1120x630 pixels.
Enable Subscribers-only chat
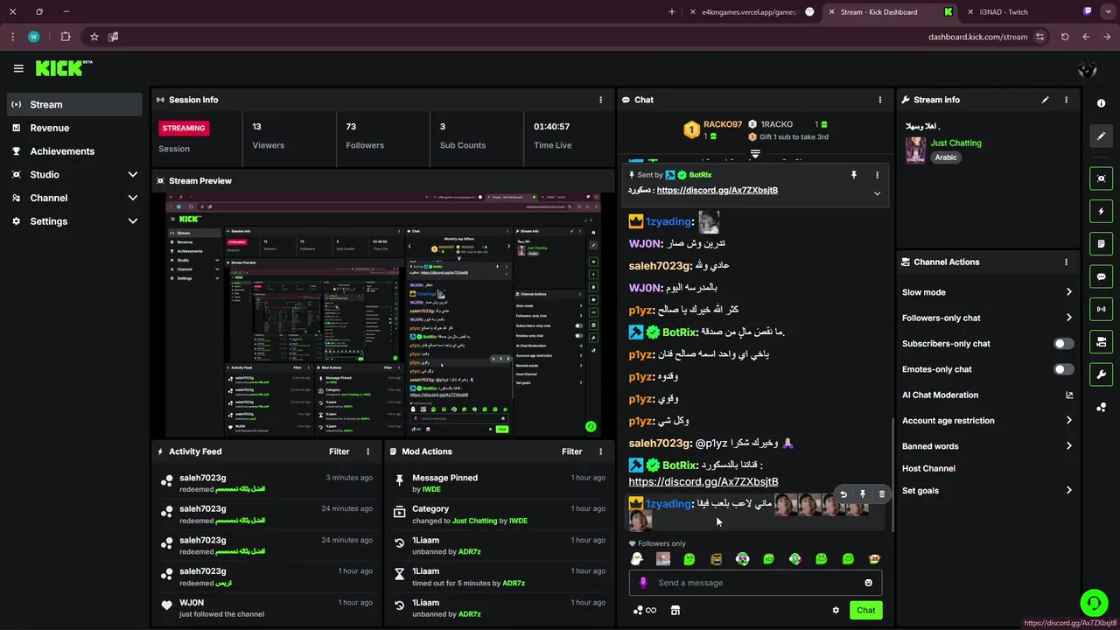tap(1063, 344)
